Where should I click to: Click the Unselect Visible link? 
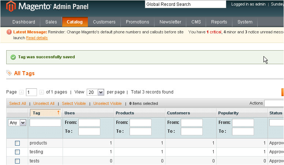click(x=108, y=103)
